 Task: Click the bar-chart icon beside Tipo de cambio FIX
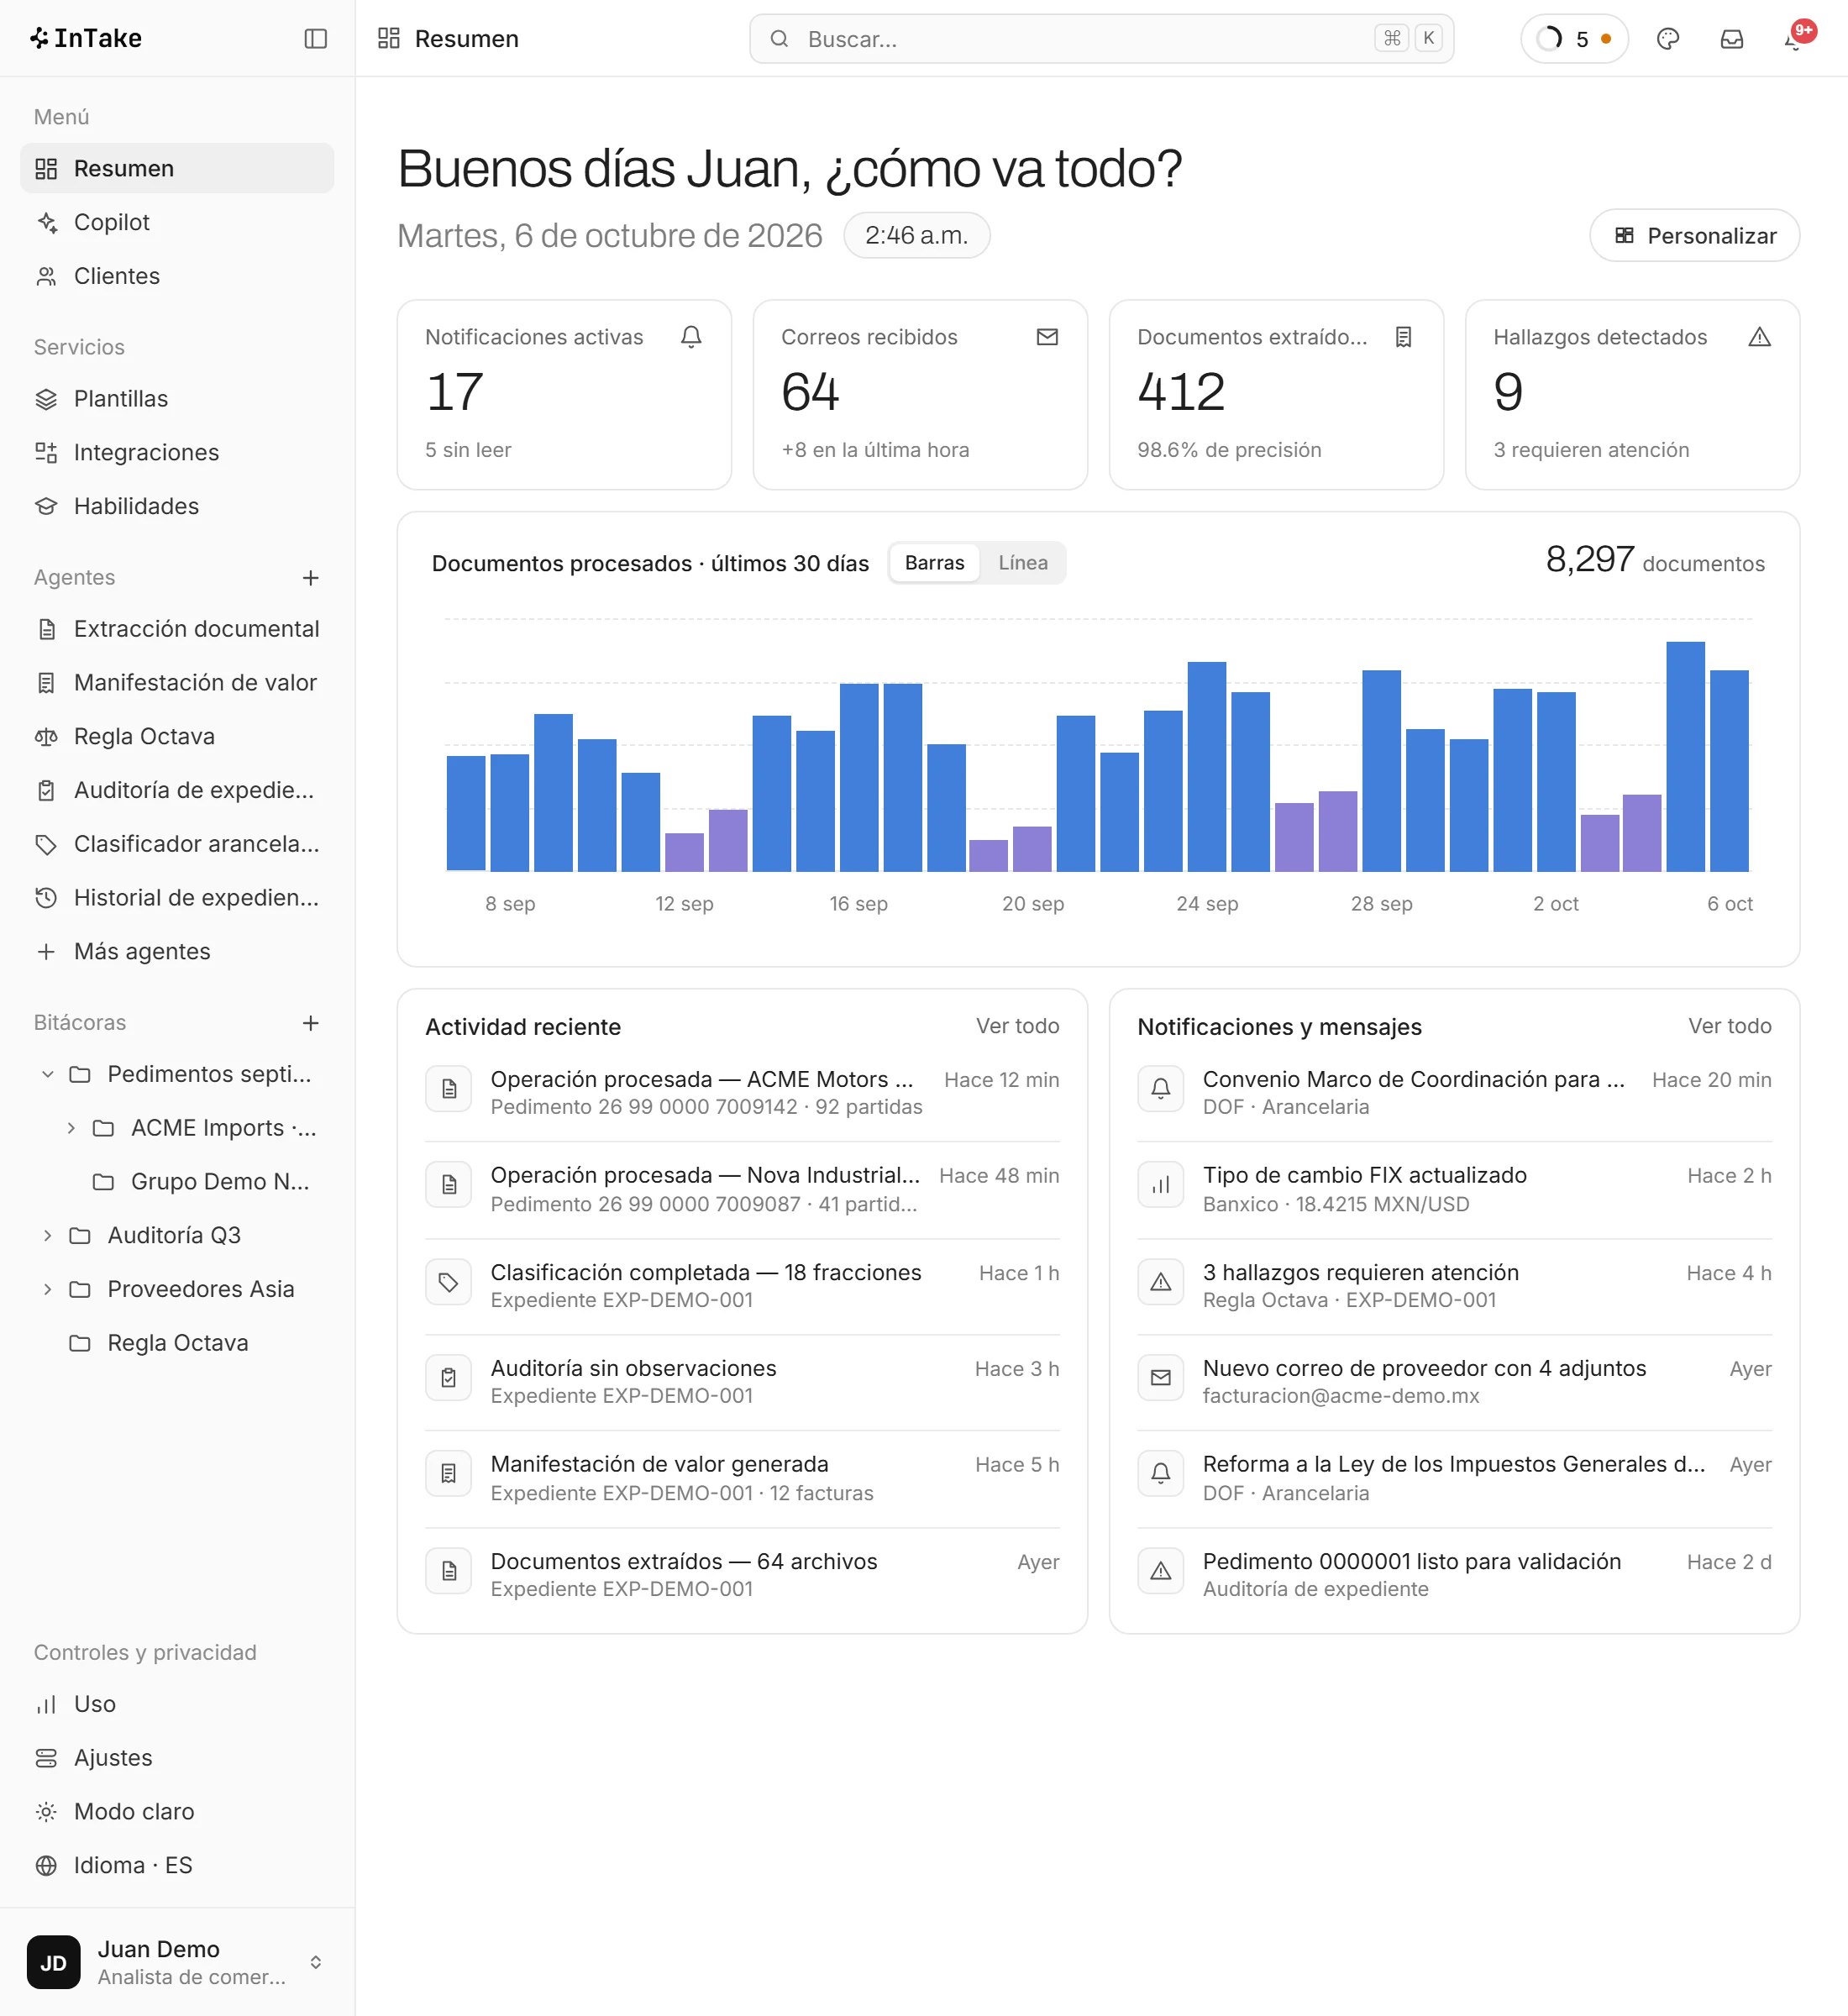coord(1160,1186)
